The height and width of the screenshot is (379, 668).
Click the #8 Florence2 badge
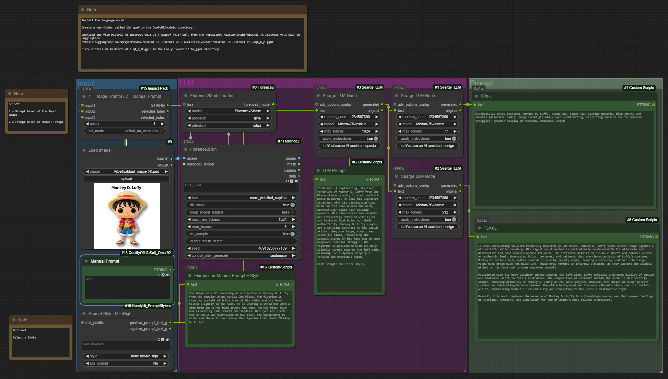coord(263,87)
